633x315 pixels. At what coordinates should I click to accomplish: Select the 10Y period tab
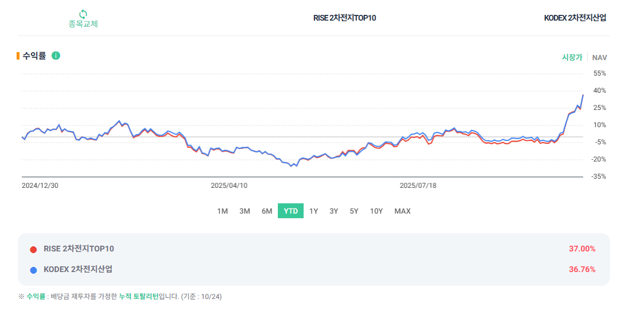click(376, 211)
